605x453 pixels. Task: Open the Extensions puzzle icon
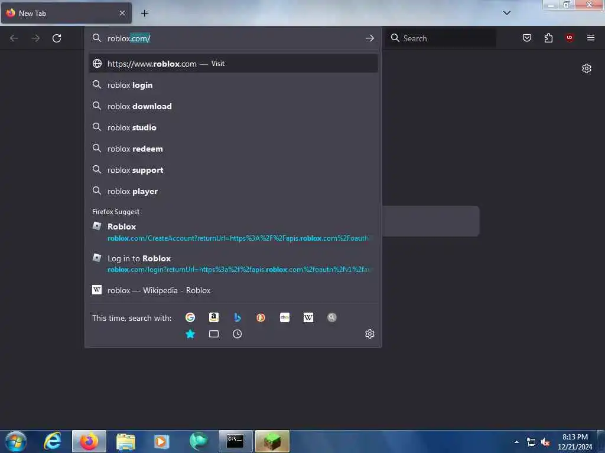tap(548, 38)
